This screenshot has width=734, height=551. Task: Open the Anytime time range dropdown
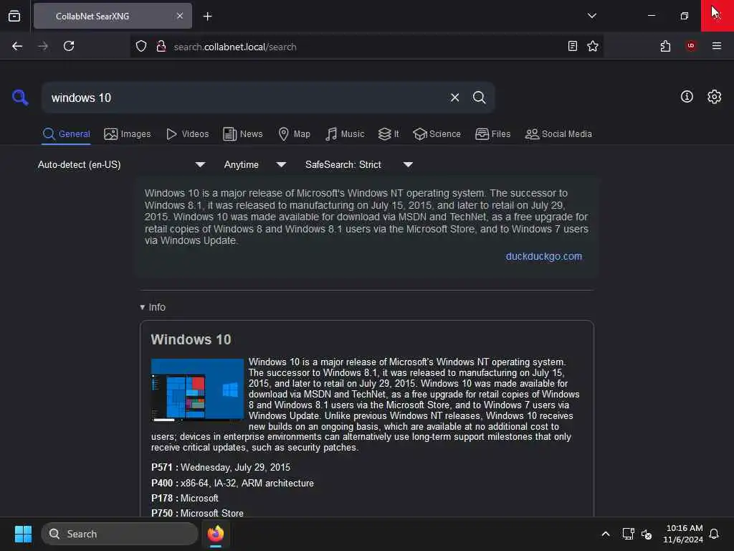tap(254, 164)
